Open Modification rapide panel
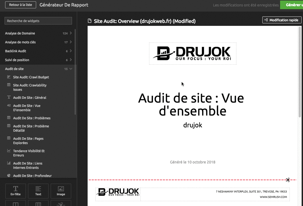303x206 pixels. pyautogui.click(x=282, y=20)
